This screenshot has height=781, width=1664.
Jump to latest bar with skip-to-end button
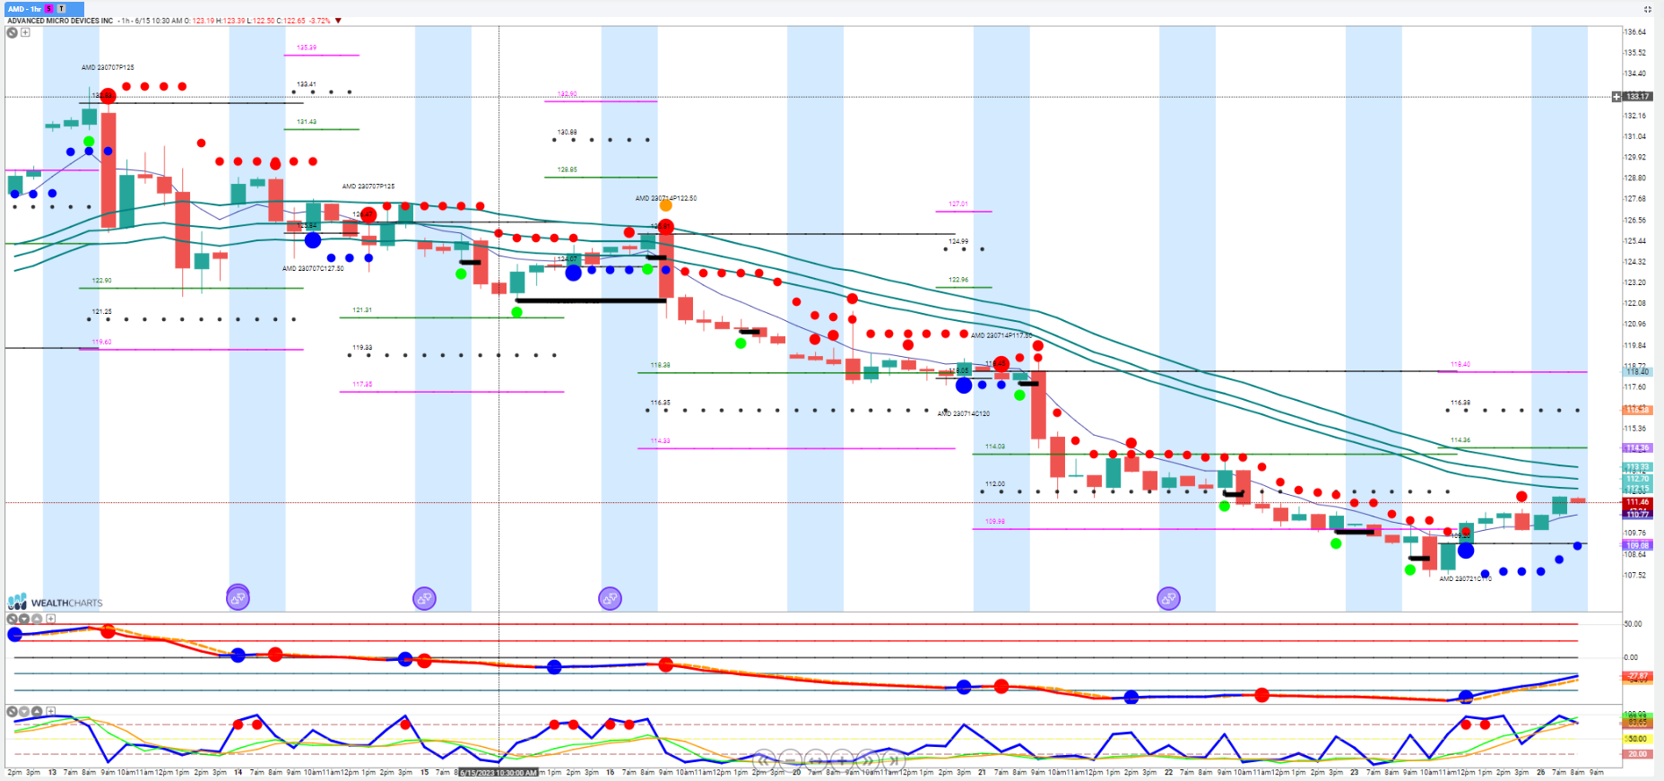click(x=894, y=760)
